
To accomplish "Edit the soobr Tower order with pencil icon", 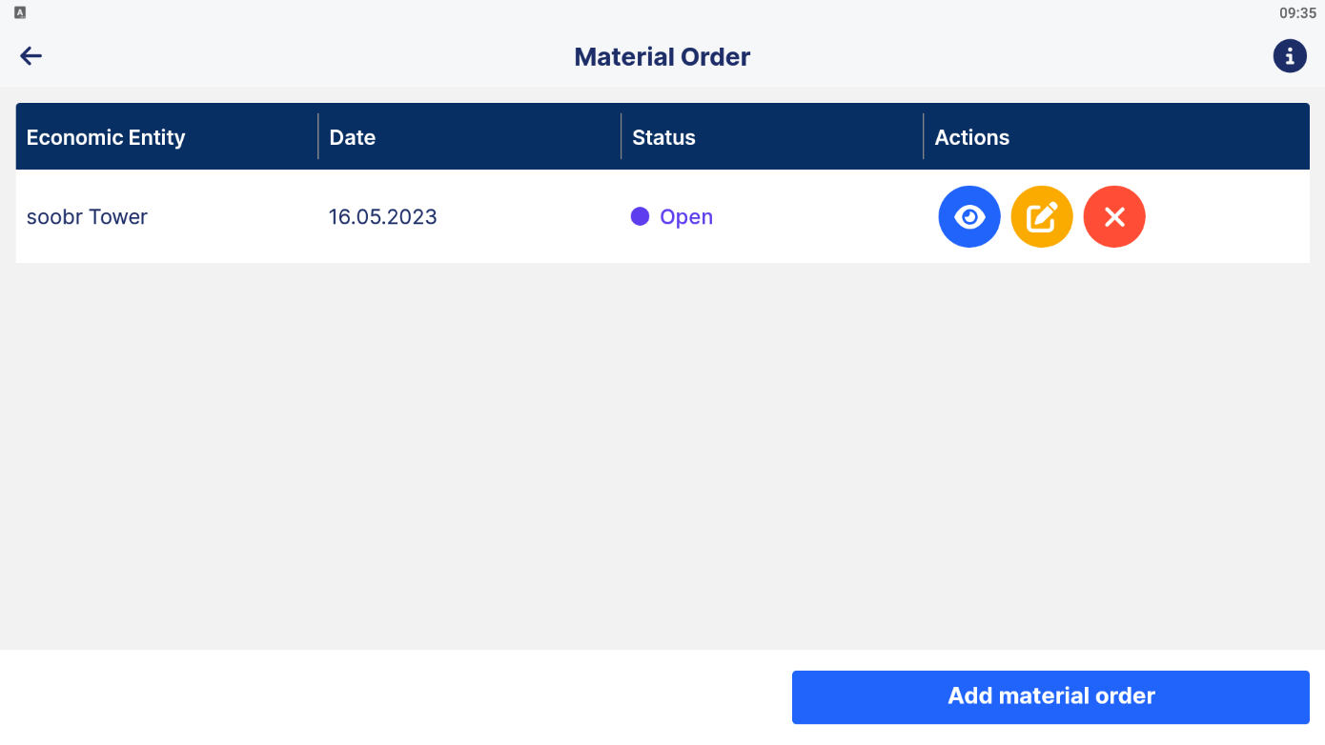I will pos(1042,217).
